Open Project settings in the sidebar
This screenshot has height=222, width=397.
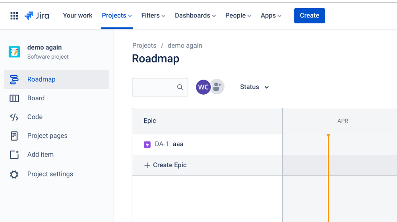coord(56,174)
